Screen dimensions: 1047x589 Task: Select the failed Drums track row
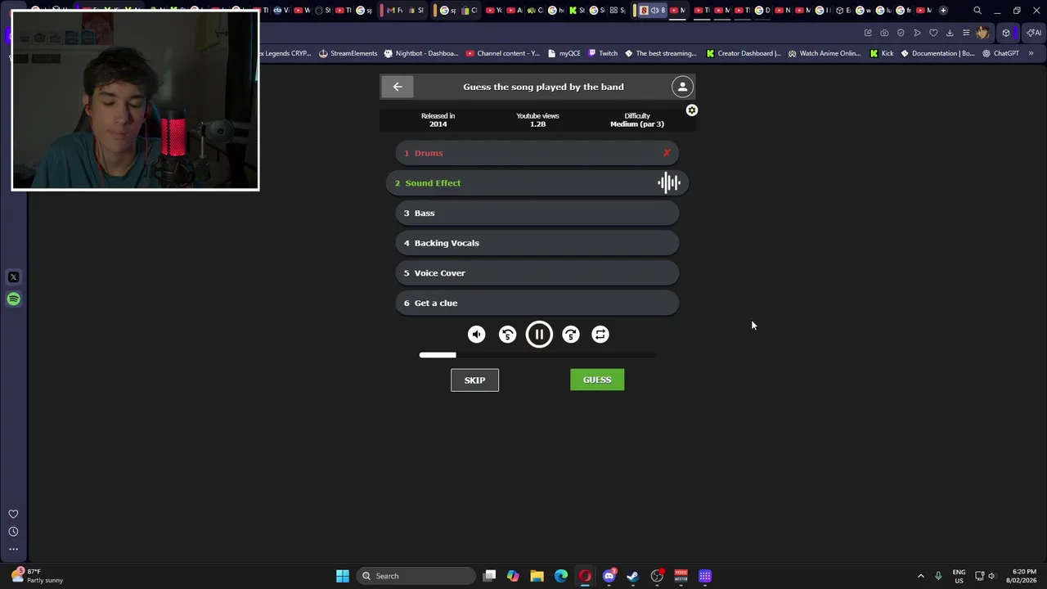click(537, 153)
